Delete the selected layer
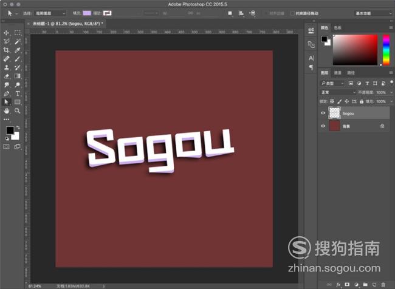The image size is (395, 289). [383, 285]
